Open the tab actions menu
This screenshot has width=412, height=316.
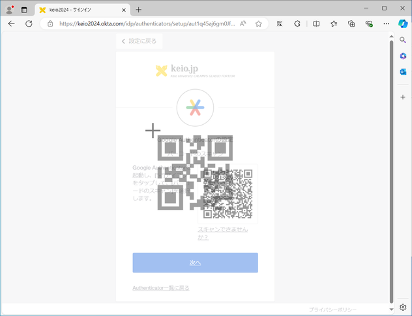point(24,10)
